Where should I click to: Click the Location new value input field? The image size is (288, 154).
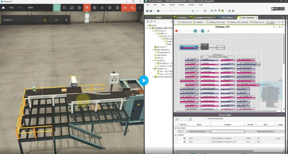pos(227,131)
